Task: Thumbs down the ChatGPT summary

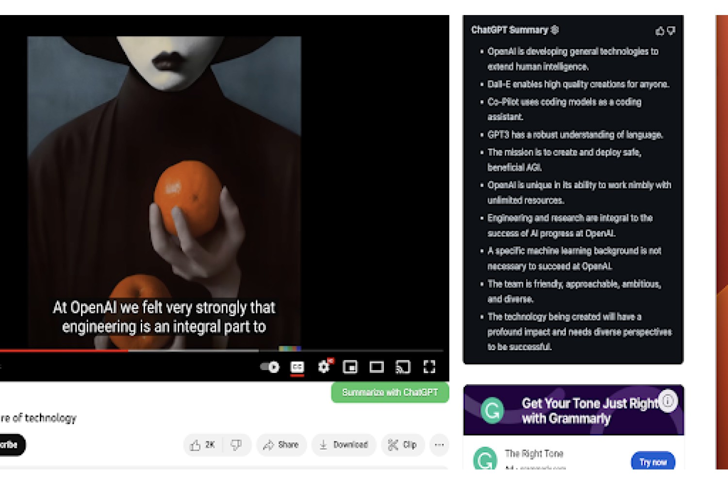Action: click(671, 31)
